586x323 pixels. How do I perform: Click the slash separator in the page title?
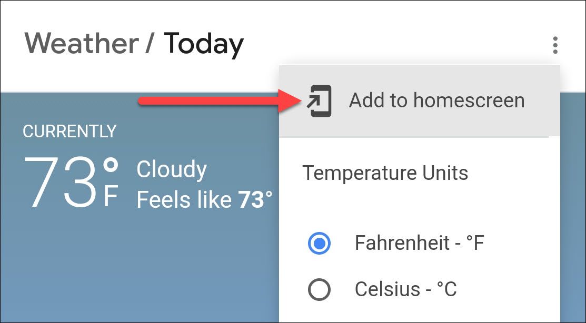[151, 44]
